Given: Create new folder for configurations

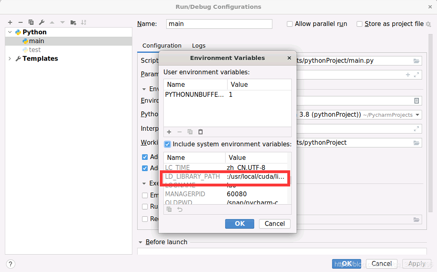Looking at the screenshot, I should tap(73, 22).
